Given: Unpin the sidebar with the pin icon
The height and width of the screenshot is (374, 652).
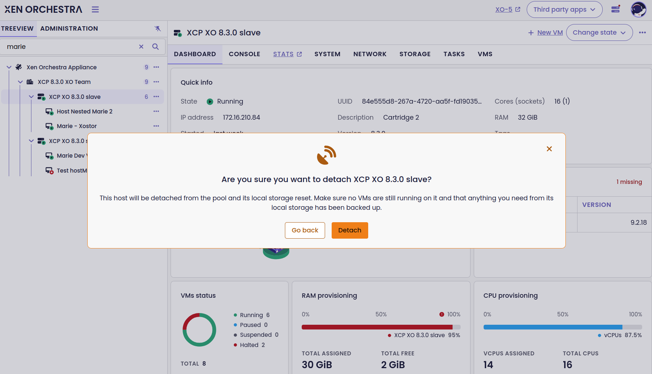Looking at the screenshot, I should pos(157,28).
